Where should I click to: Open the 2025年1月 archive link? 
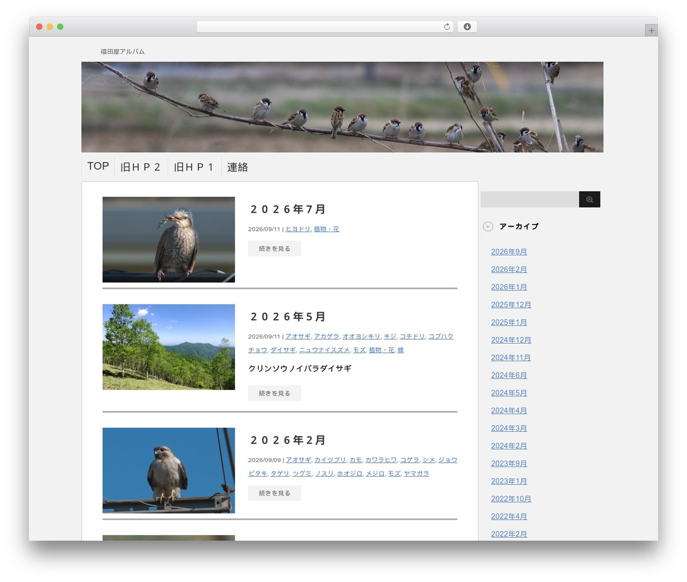[x=509, y=323]
